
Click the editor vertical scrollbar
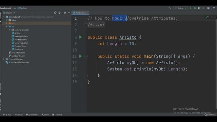click(216, 64)
